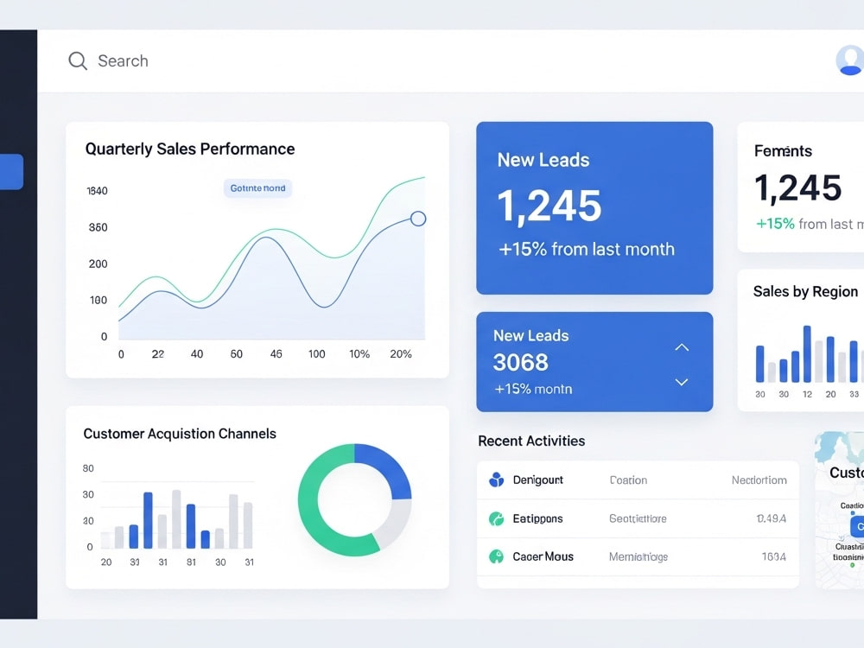Click into the Search field
This screenshot has width=864, height=648.
[x=123, y=60]
